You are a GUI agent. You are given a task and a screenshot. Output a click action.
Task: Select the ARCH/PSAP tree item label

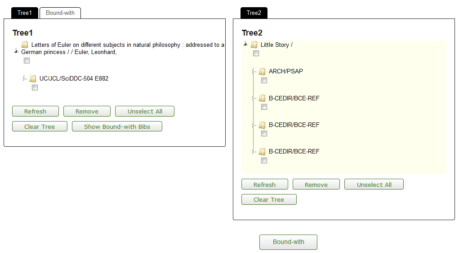point(286,71)
